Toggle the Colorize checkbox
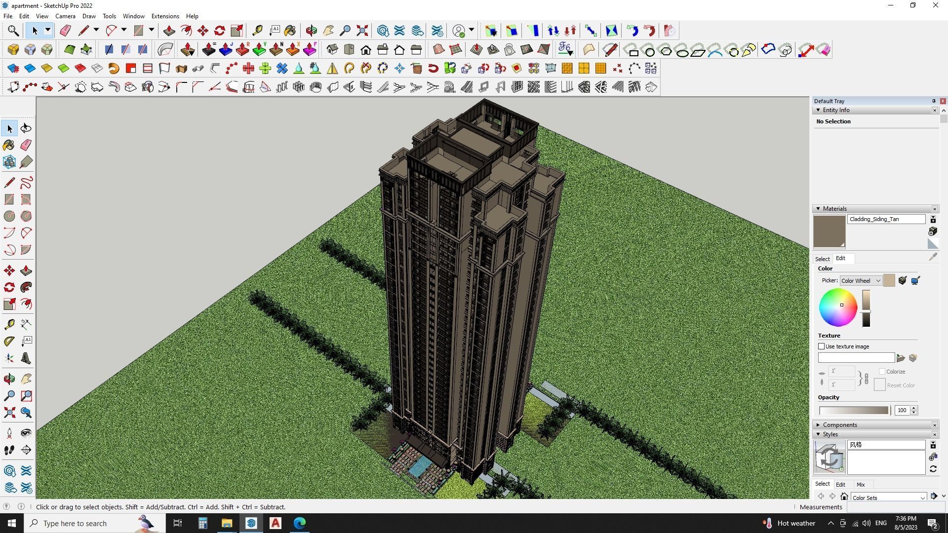 (x=882, y=372)
